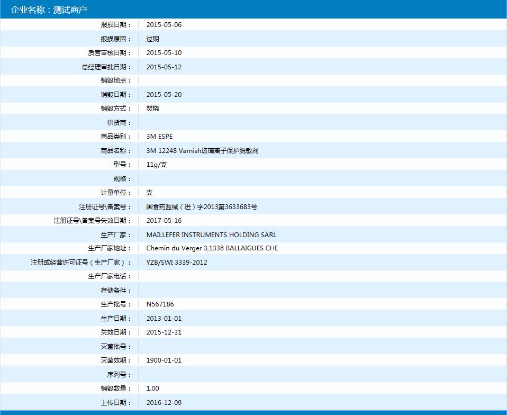Click the label 存储条件：
This screenshot has height=415, width=507.
click(116, 291)
